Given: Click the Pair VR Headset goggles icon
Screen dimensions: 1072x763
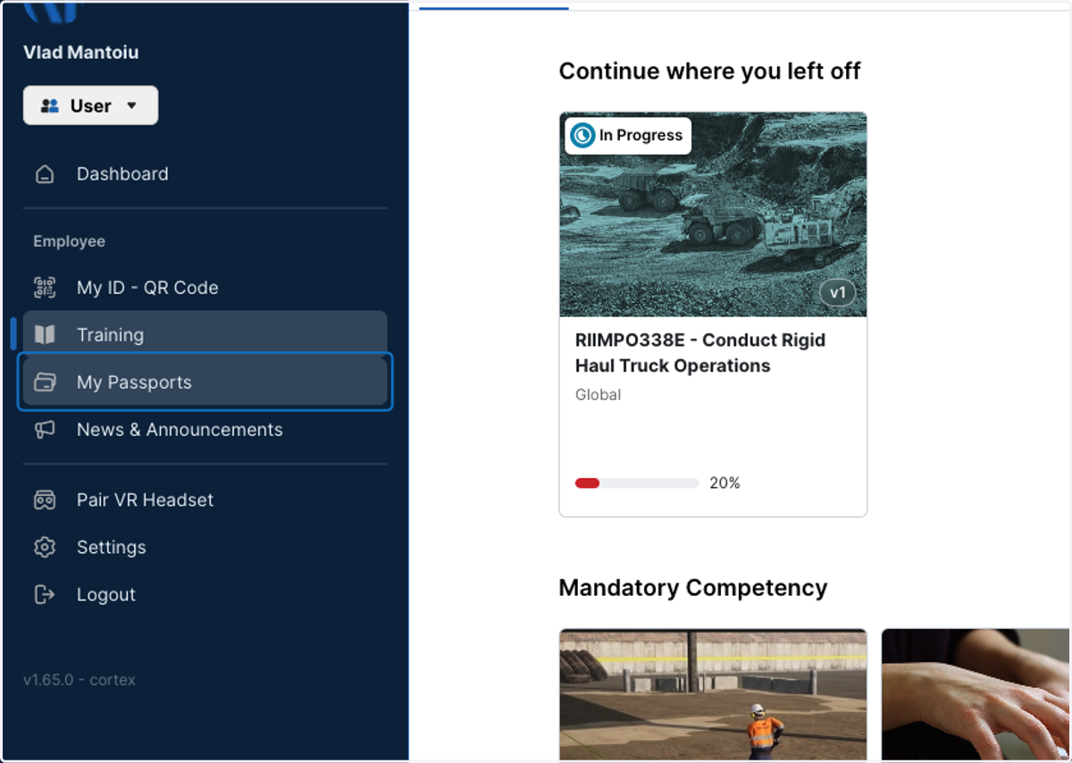Looking at the screenshot, I should pyautogui.click(x=45, y=500).
